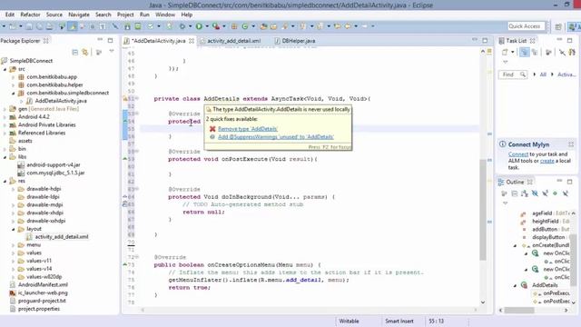Collapse AddDetails node in Outline

coord(515,285)
